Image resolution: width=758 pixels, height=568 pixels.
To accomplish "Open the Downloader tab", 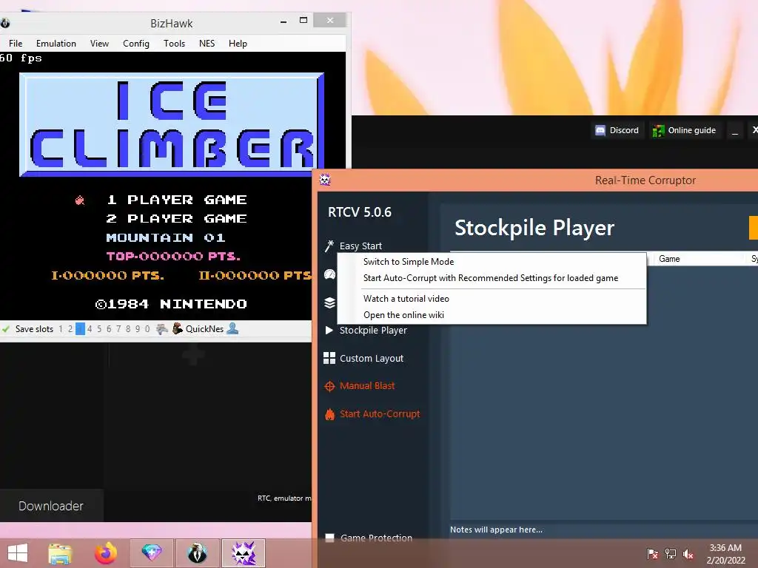I will [51, 506].
